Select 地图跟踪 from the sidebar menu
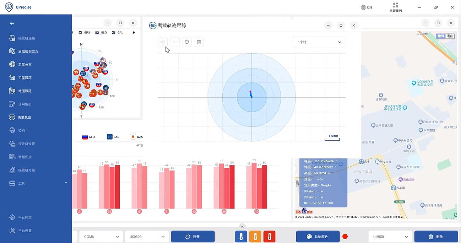461x243 pixels. coord(25,91)
